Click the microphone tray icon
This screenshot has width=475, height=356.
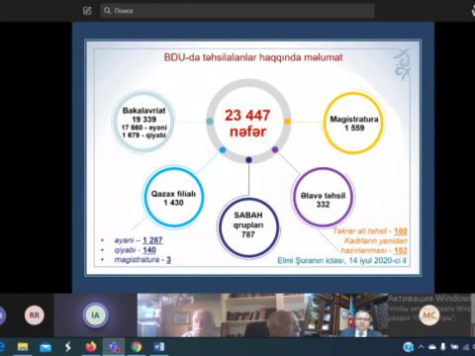pyautogui.click(x=443, y=347)
